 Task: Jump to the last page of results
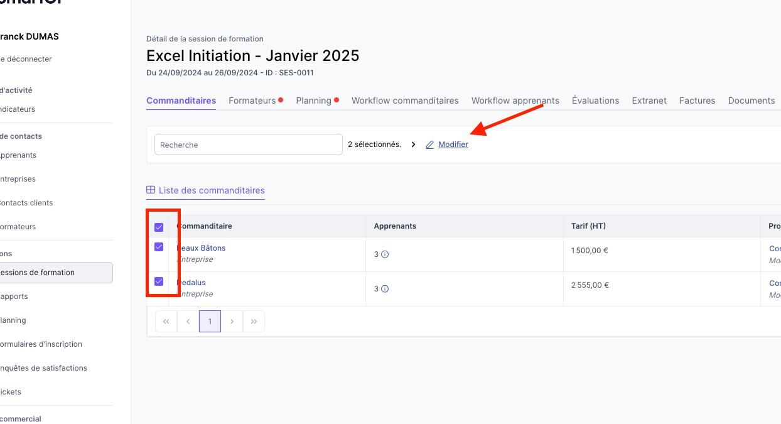click(254, 322)
